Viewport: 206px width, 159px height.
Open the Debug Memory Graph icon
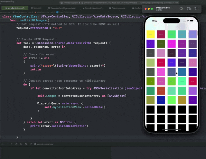point(21,144)
